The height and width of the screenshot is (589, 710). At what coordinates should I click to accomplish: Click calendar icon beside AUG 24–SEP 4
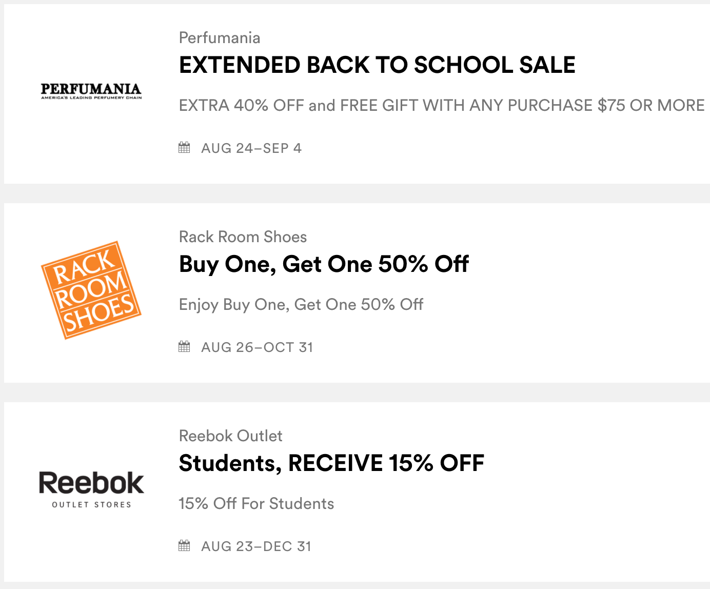tap(184, 148)
